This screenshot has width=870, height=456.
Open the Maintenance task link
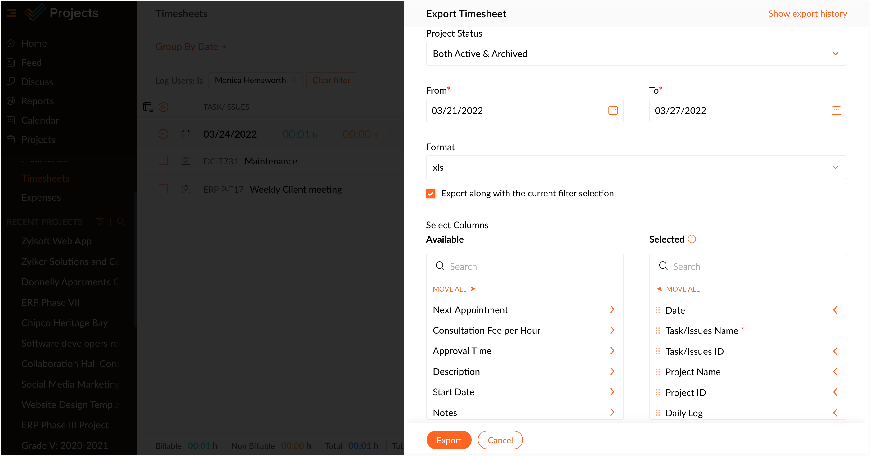point(271,161)
